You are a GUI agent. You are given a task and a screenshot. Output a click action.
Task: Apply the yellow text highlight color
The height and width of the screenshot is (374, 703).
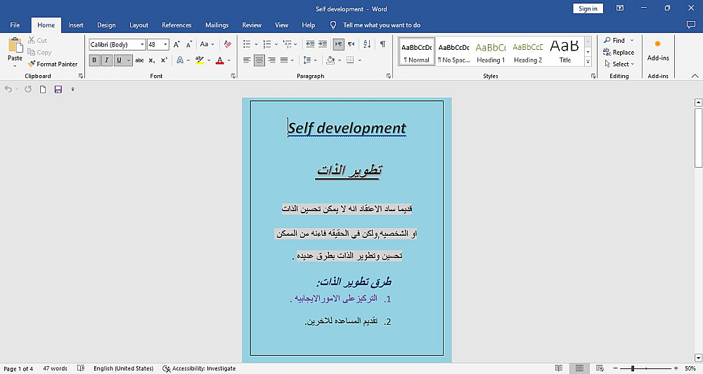click(x=200, y=60)
